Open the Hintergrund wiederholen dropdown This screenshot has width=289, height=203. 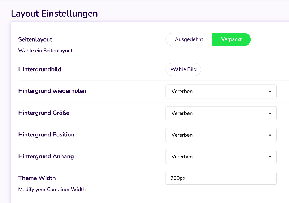click(x=221, y=92)
